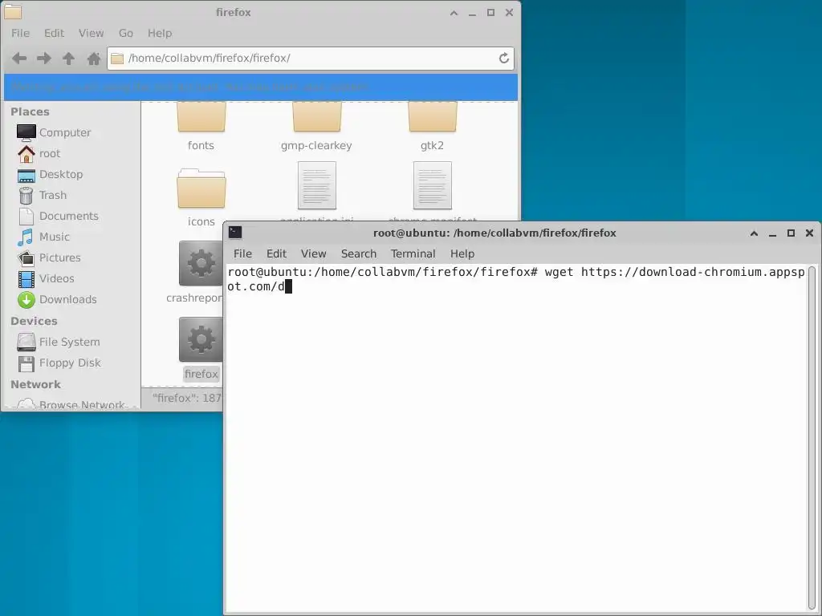Click the terminal window menu icon
Viewport: 822px width, 616px height.
[235, 233]
